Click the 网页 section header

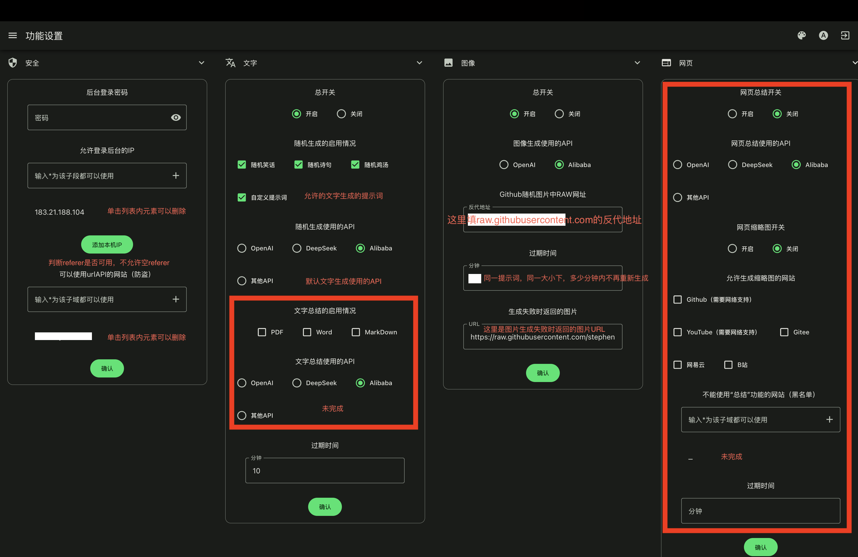686,63
